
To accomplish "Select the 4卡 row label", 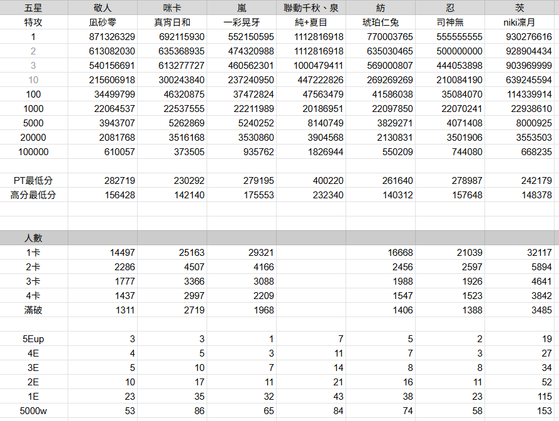I will coord(33,296).
